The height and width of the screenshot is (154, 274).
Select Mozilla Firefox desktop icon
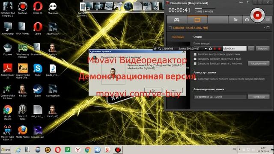(x=23, y=132)
